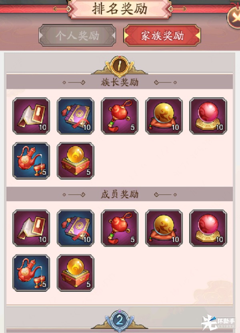Screen dimensions: 240x333
Task: Tap the scroll item in 族长奖励
Action: tap(31, 116)
